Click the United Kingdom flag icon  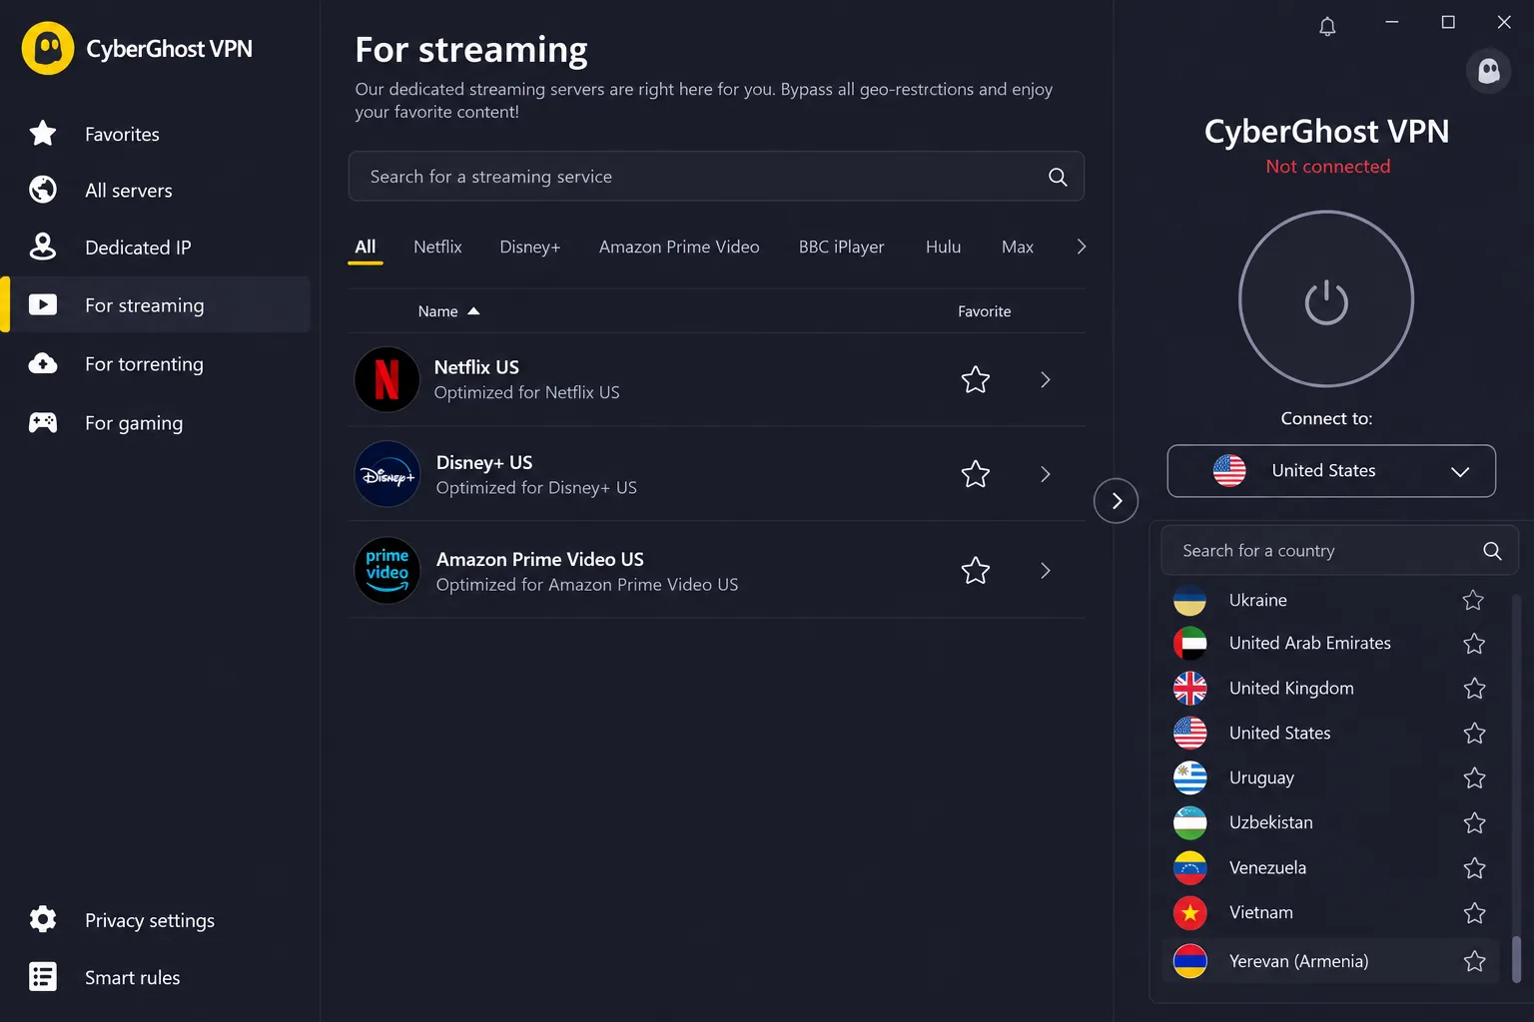point(1189,688)
